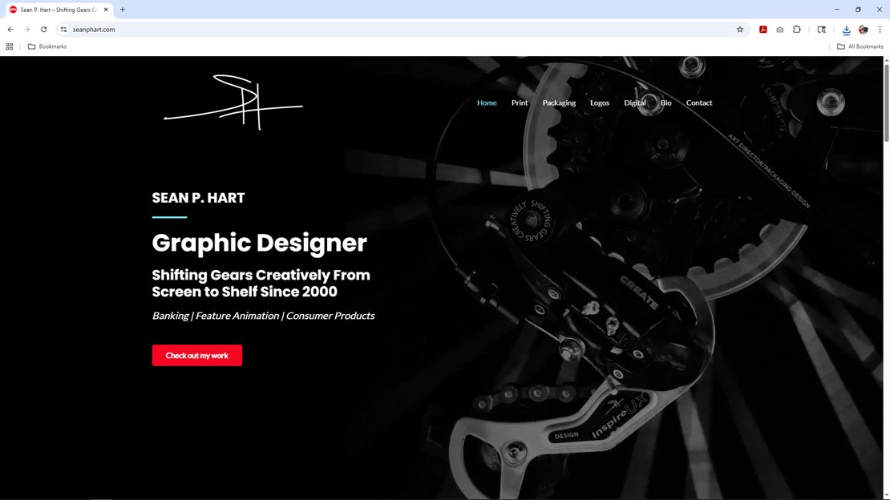
Task: Open the Downloads icon in the toolbar
Action: pyautogui.click(x=846, y=30)
